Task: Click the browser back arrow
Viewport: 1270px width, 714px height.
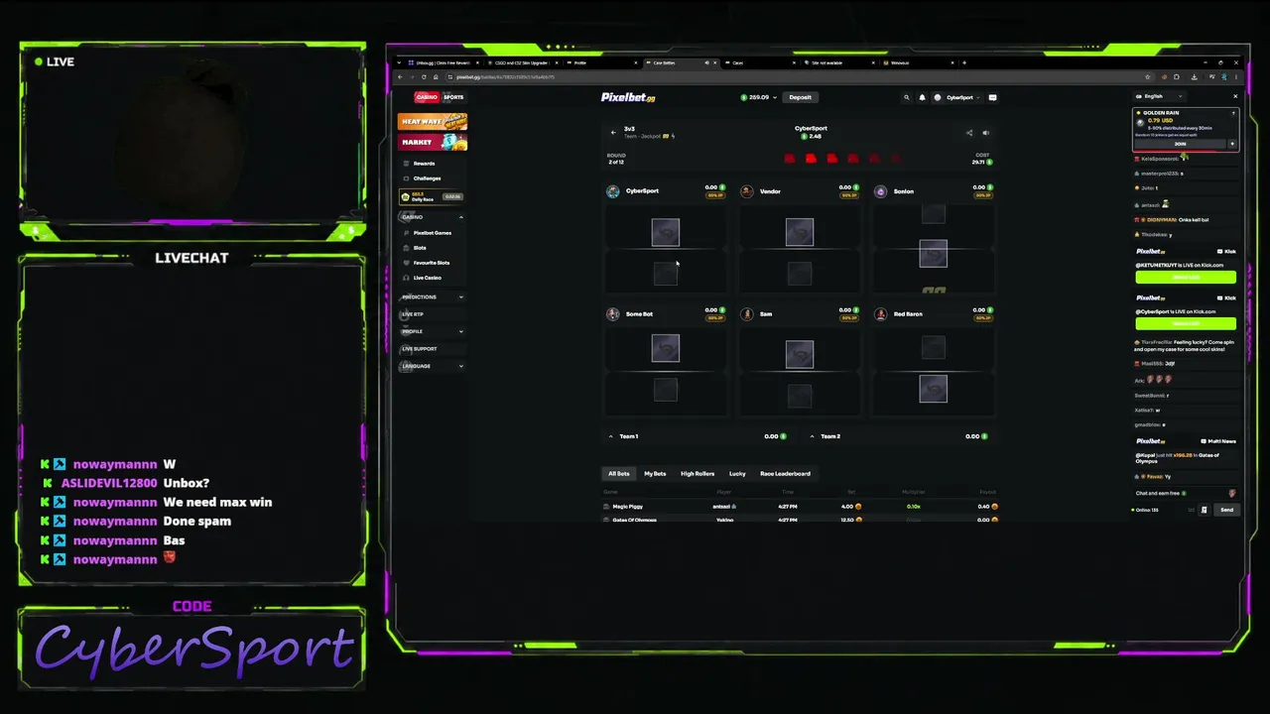Action: pos(401,76)
